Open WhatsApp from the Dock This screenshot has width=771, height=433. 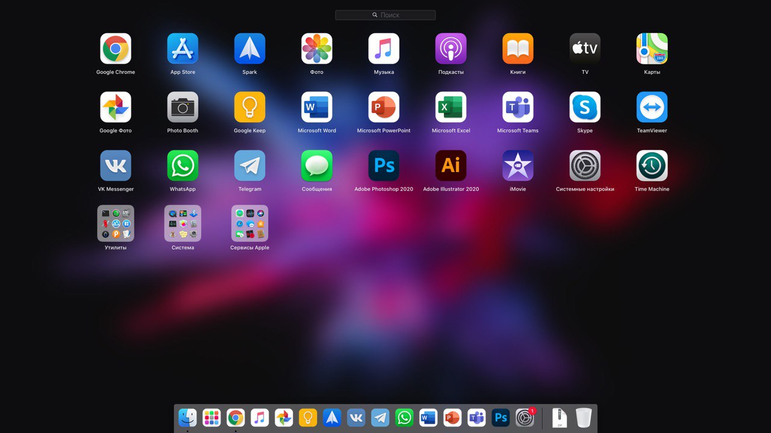(404, 417)
